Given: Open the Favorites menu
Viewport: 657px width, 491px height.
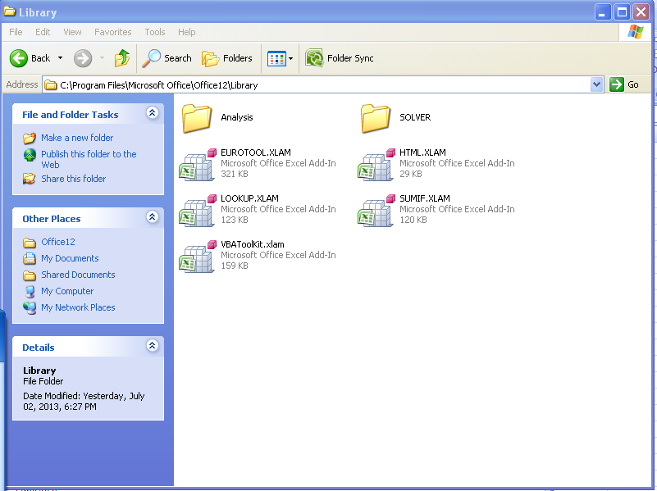Looking at the screenshot, I should coord(112,32).
